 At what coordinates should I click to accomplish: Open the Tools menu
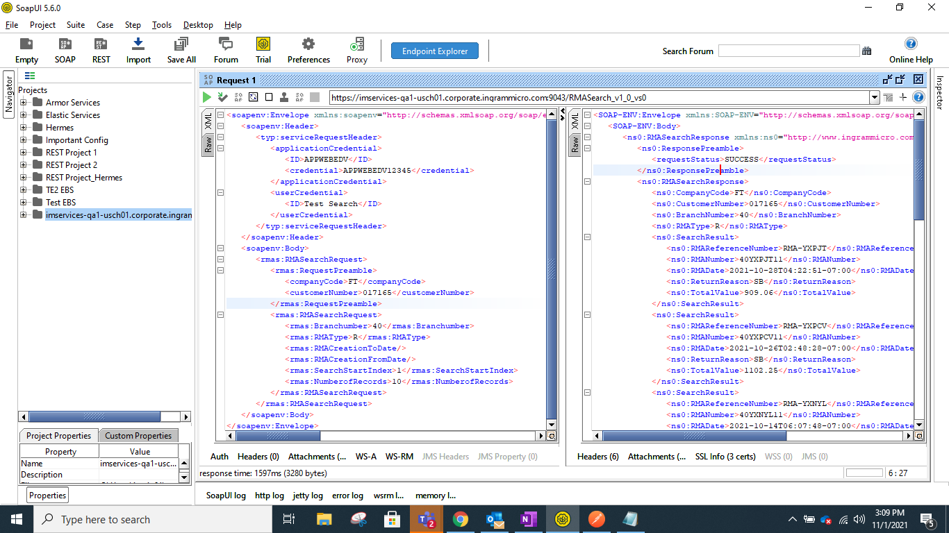[x=162, y=25]
